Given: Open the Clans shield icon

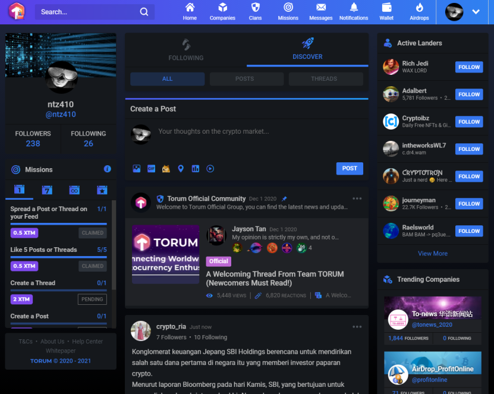Looking at the screenshot, I should click(255, 7).
